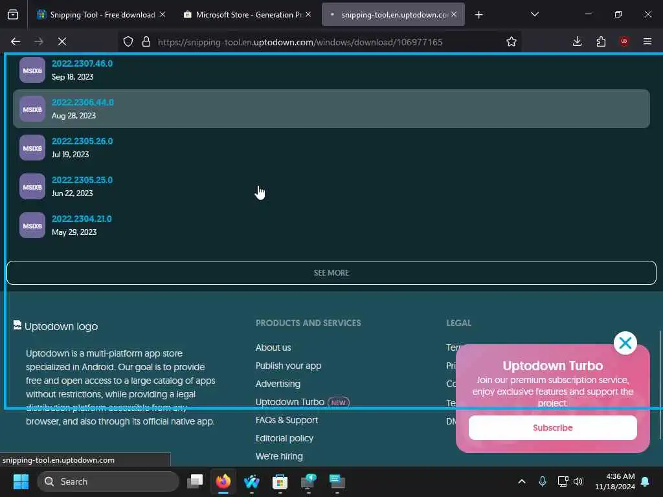Open the FAQs & Support link
The width and height of the screenshot is (663, 497).
point(287,420)
